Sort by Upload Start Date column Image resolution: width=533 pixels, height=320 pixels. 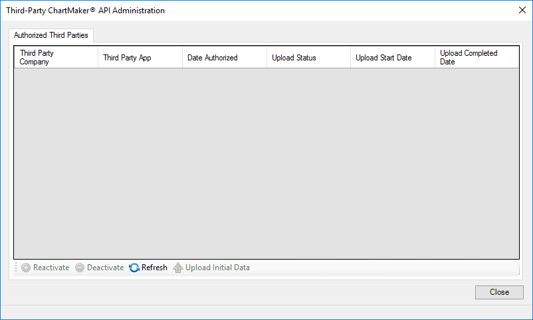[393, 57]
